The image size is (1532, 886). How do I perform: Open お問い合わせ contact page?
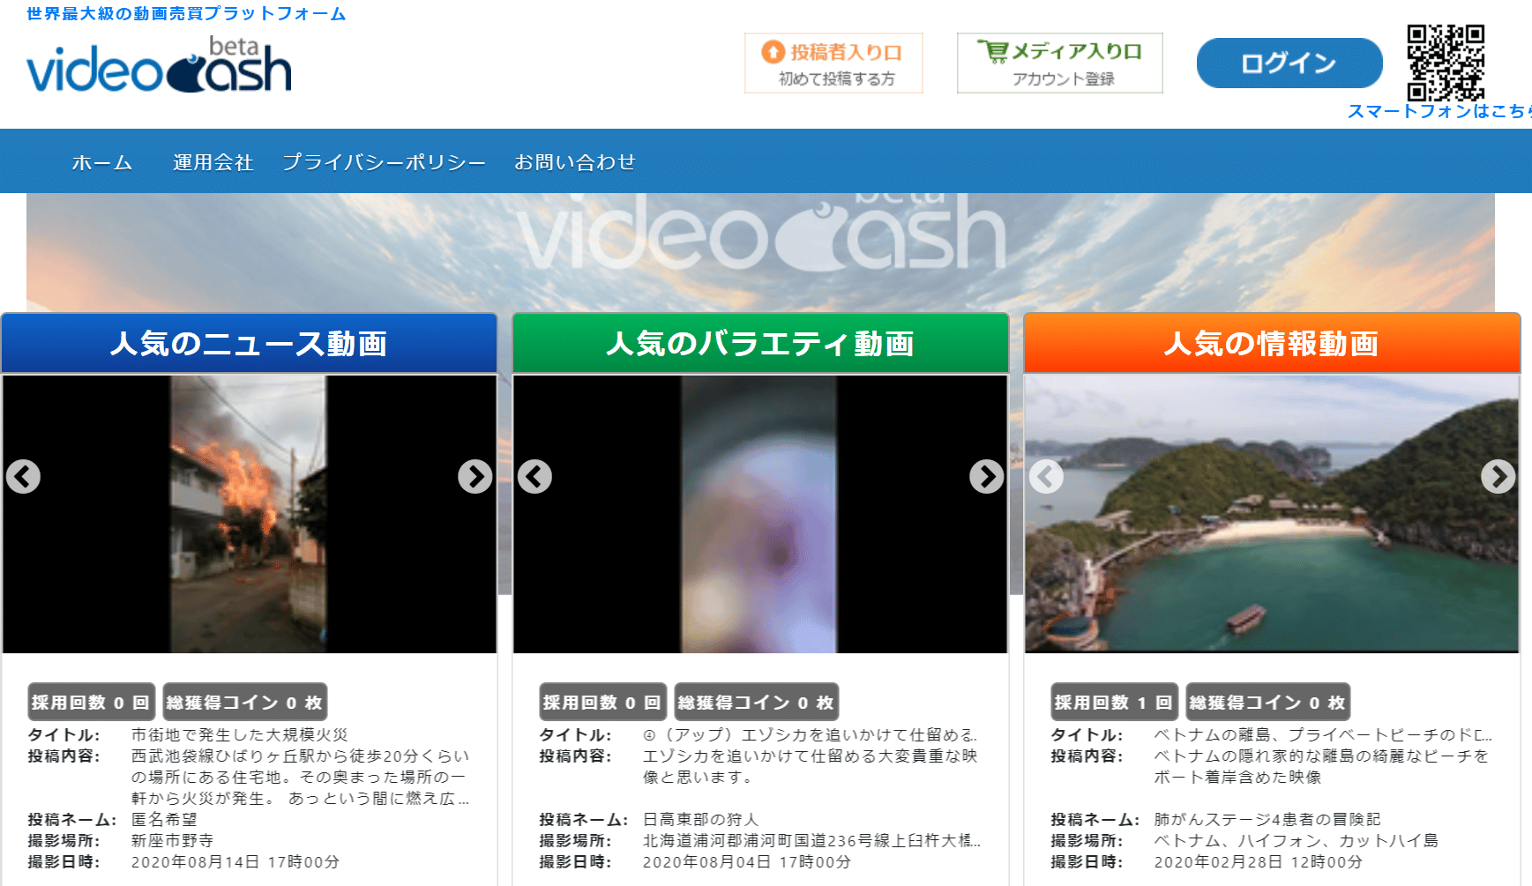click(575, 162)
